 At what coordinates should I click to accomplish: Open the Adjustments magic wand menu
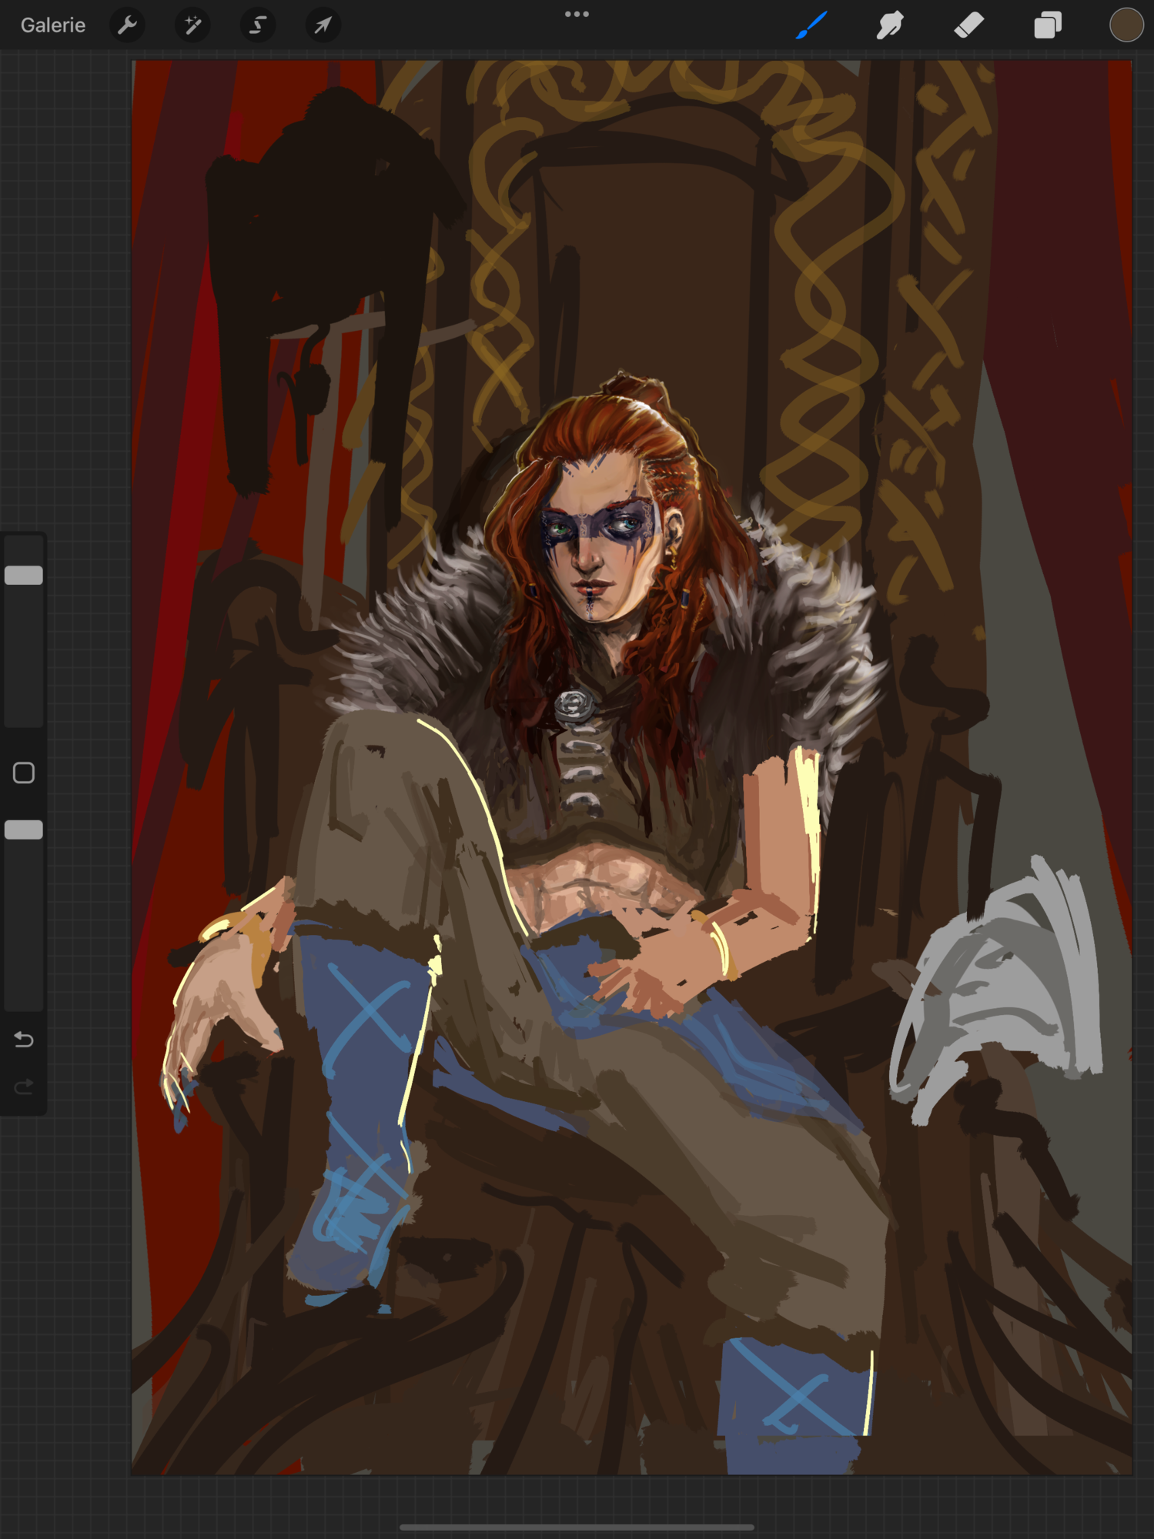pos(192,25)
